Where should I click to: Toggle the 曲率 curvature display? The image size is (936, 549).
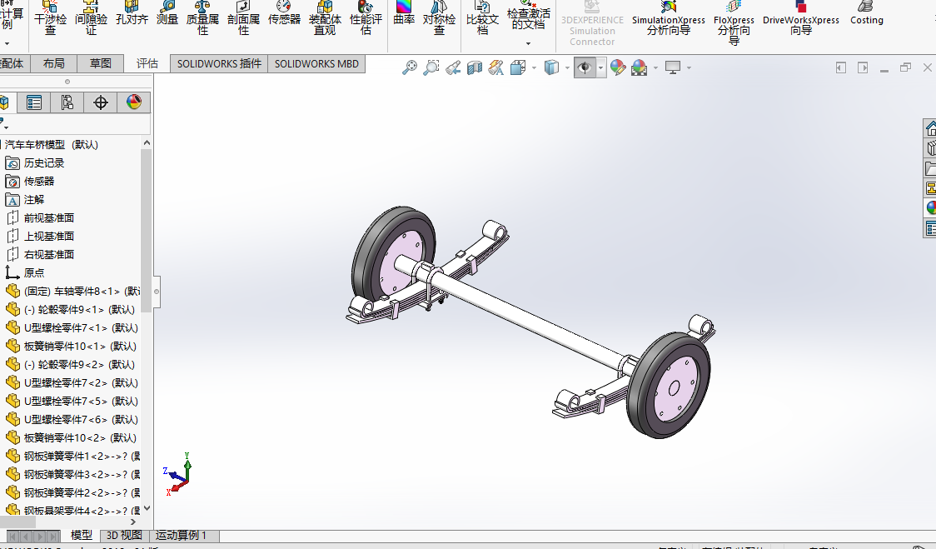[404, 13]
